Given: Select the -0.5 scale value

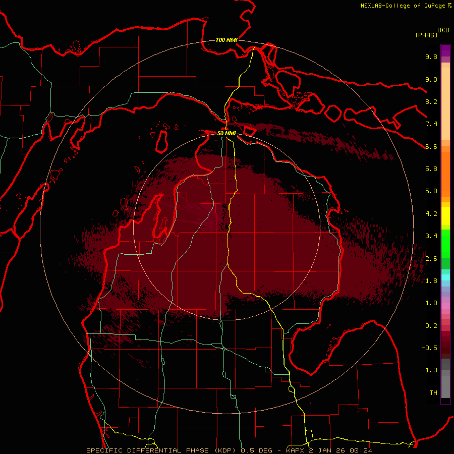Looking at the screenshot, I should click(x=429, y=348).
